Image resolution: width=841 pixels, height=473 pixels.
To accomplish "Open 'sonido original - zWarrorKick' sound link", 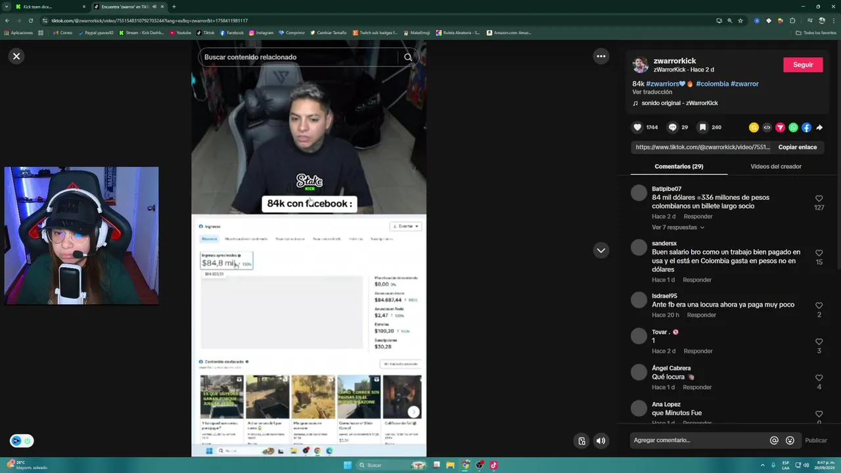I will point(679,103).
